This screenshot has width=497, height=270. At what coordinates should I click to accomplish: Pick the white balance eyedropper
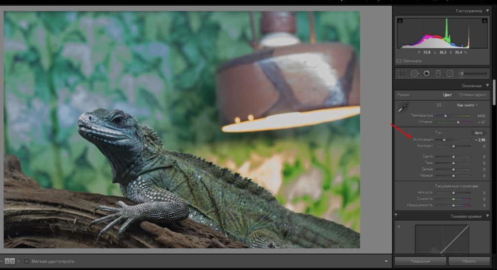pyautogui.click(x=402, y=108)
